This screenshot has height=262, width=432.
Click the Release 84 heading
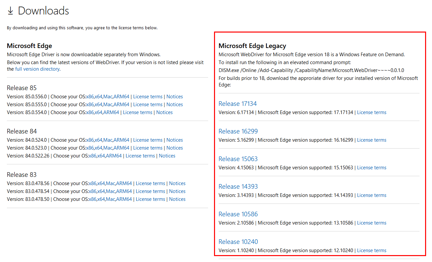click(22, 131)
